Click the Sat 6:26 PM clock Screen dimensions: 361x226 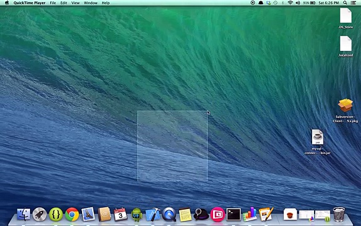328,3
